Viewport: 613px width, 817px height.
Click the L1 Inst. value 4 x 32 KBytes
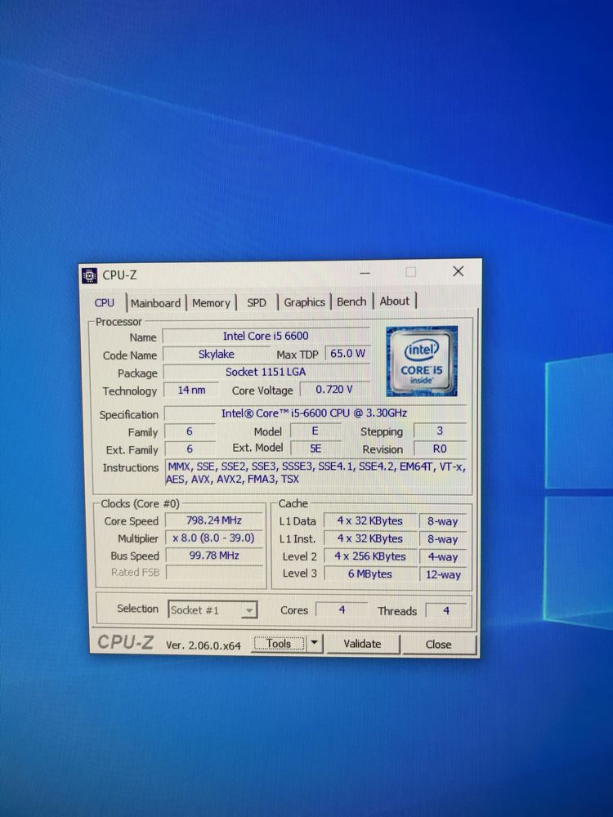pos(370,538)
